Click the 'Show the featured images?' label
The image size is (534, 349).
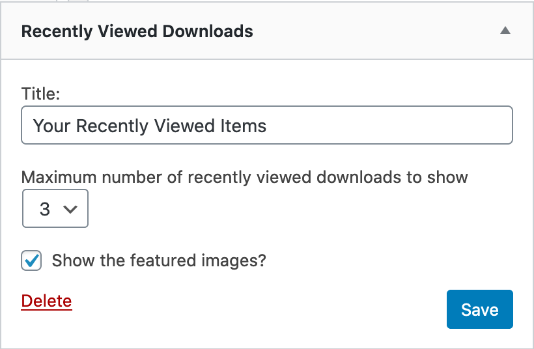click(x=159, y=261)
